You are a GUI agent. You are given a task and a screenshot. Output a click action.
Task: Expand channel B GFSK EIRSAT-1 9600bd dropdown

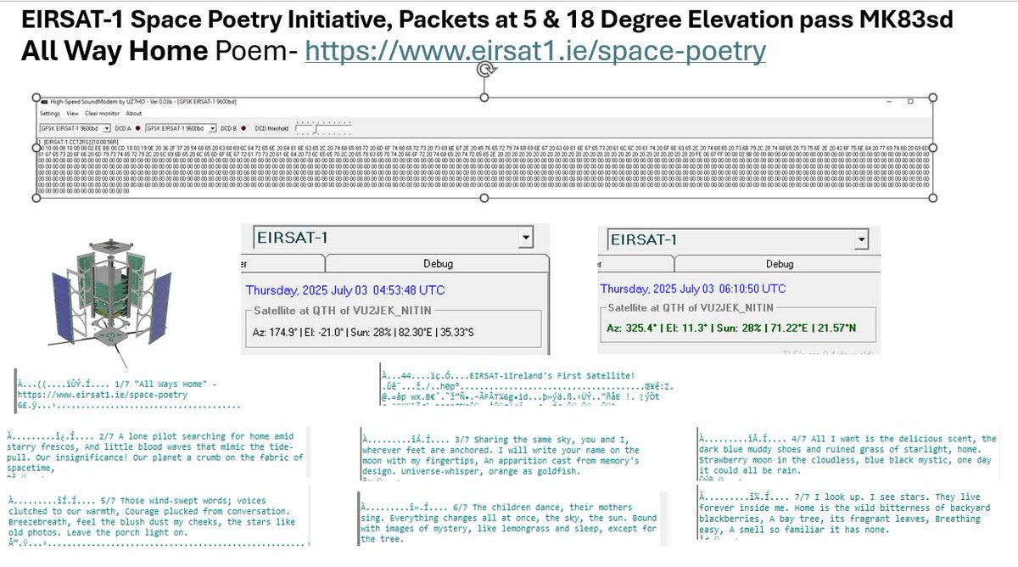pos(213,128)
